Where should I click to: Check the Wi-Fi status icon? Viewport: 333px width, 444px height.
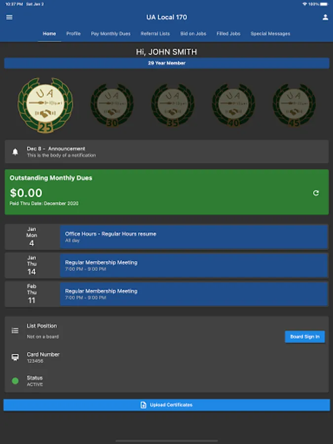click(x=305, y=4)
